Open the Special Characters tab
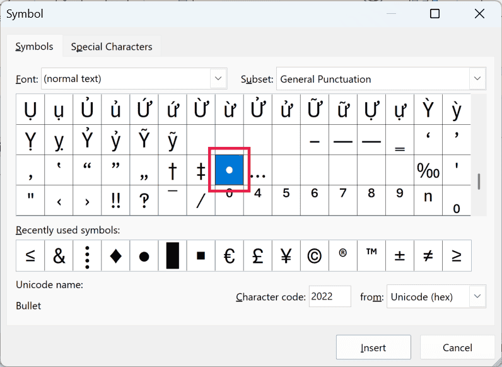This screenshot has height=367, width=502. pyautogui.click(x=112, y=47)
